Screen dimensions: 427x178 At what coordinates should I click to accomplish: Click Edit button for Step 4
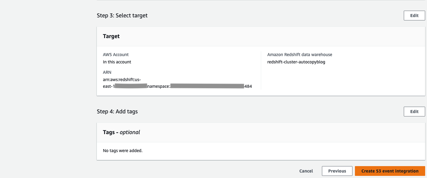pyautogui.click(x=414, y=112)
